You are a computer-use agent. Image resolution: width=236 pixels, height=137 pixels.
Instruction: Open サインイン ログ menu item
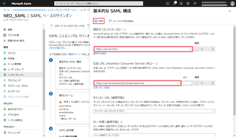[14, 133]
